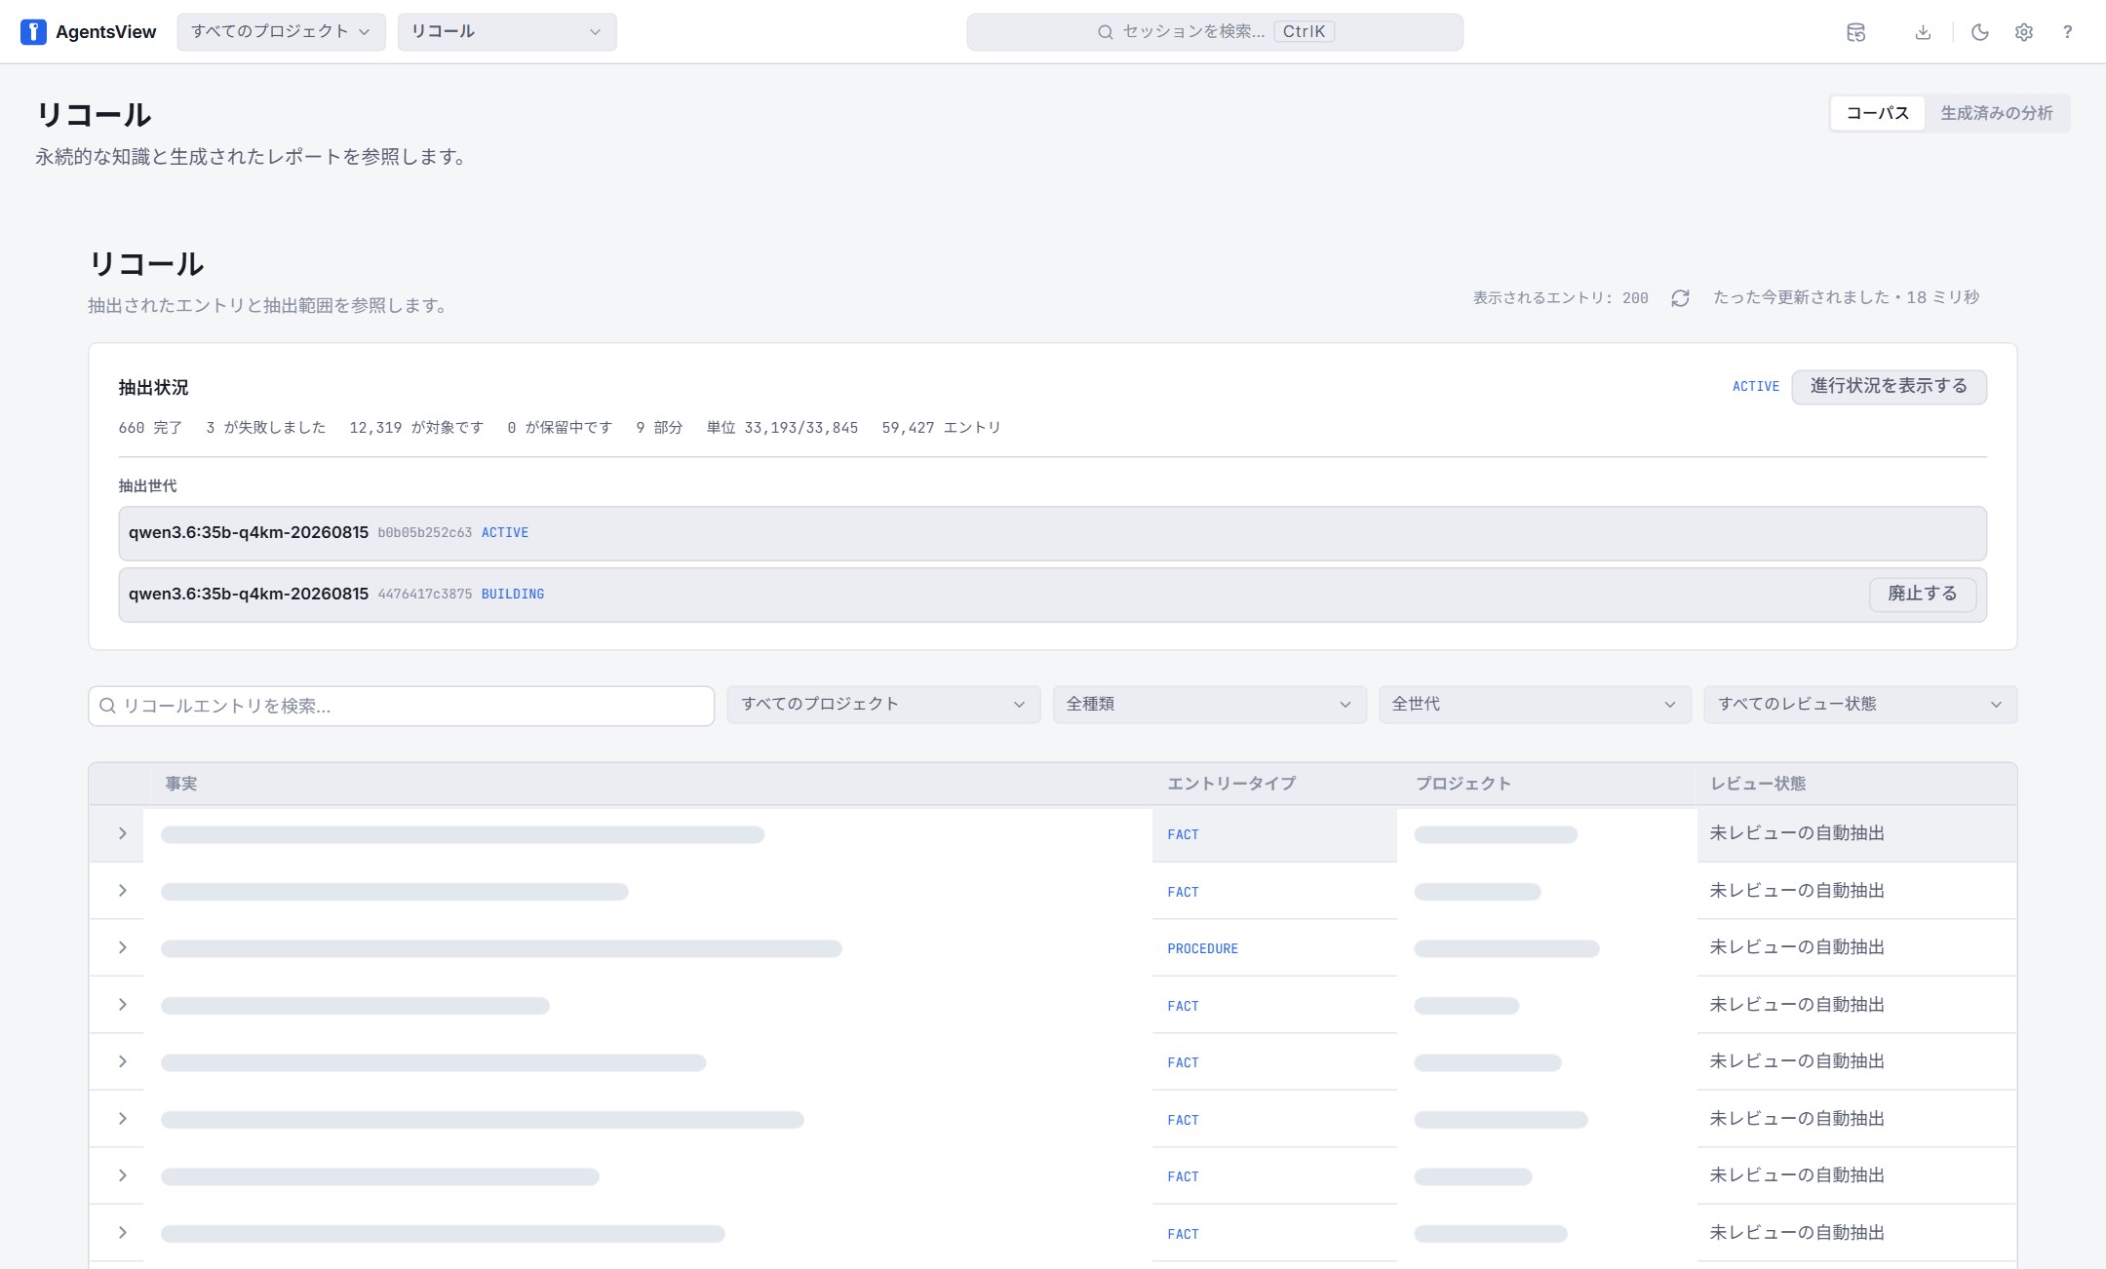Switch to the コーパス tab

click(x=1877, y=113)
